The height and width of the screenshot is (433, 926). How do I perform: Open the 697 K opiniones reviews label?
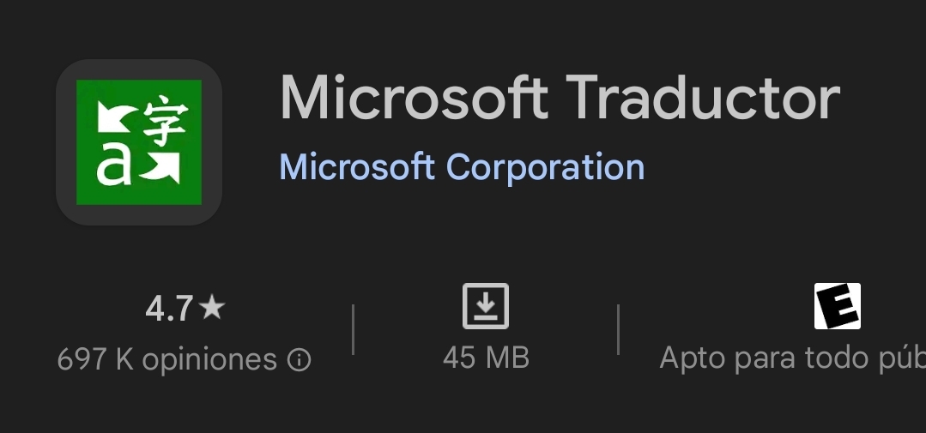coord(167,359)
